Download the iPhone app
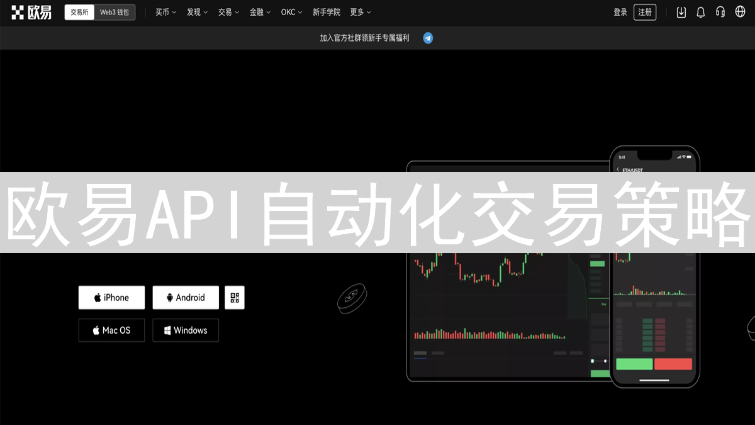The width and height of the screenshot is (755, 425). pyautogui.click(x=111, y=298)
